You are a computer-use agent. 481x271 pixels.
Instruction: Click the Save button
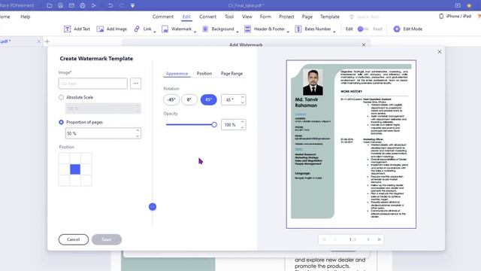[x=107, y=239]
